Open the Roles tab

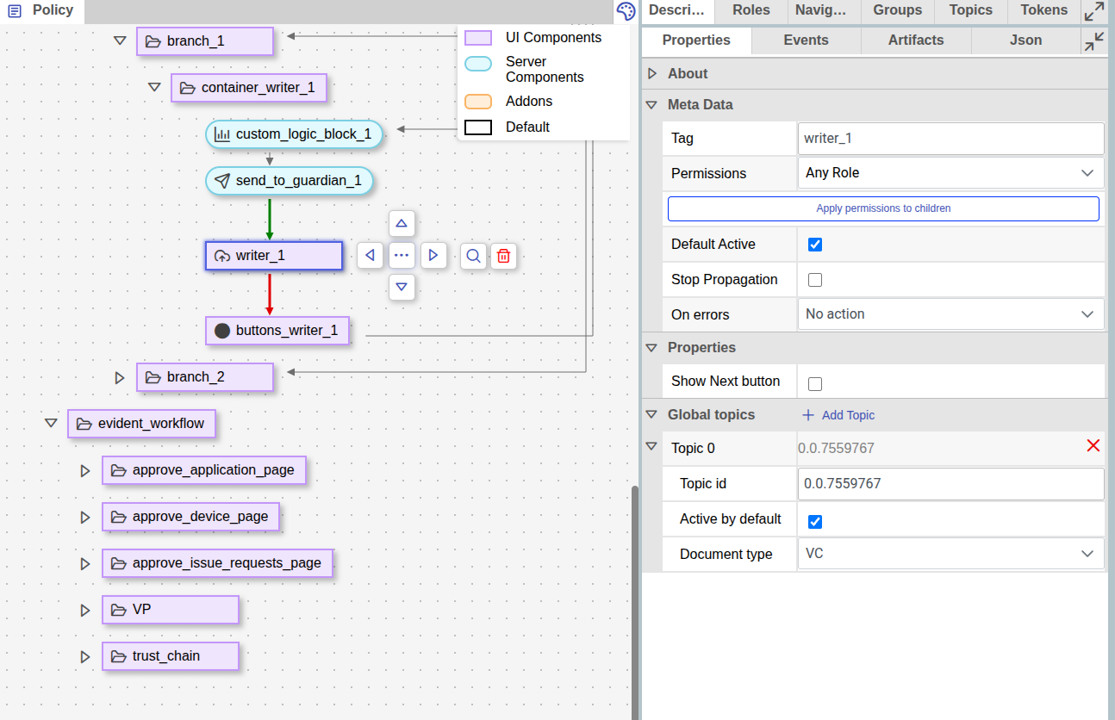pyautogui.click(x=751, y=10)
